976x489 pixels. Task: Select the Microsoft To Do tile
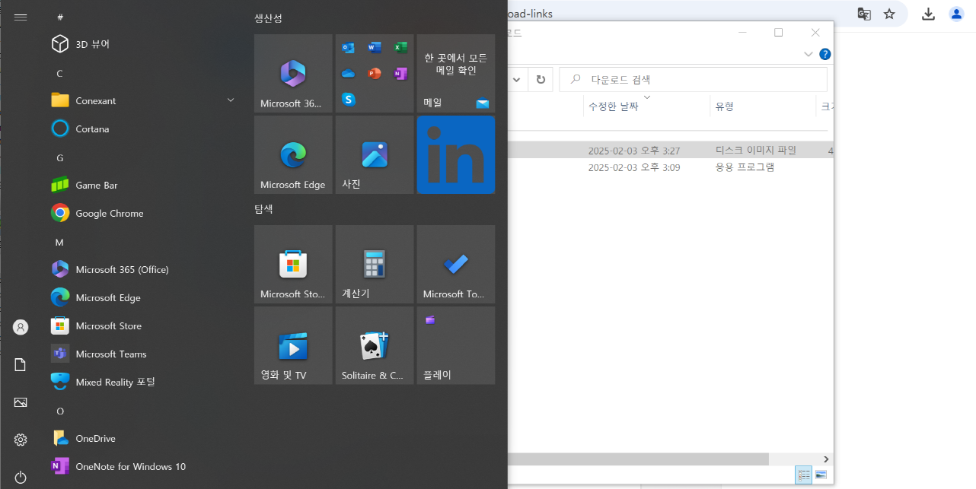tap(455, 264)
